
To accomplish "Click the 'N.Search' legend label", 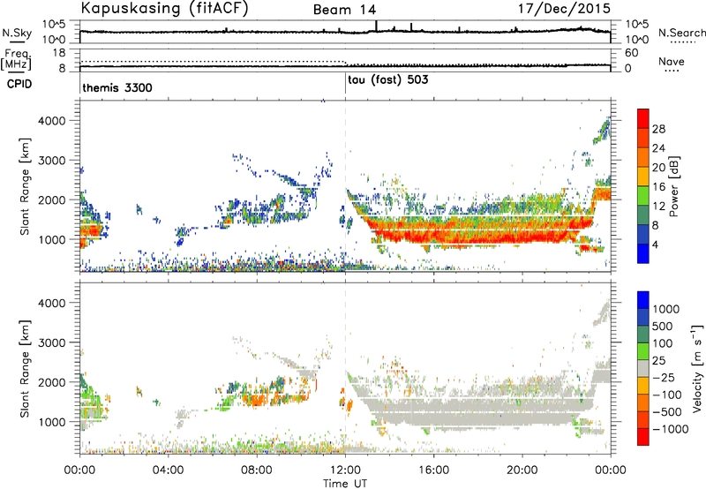I will tap(681, 33).
